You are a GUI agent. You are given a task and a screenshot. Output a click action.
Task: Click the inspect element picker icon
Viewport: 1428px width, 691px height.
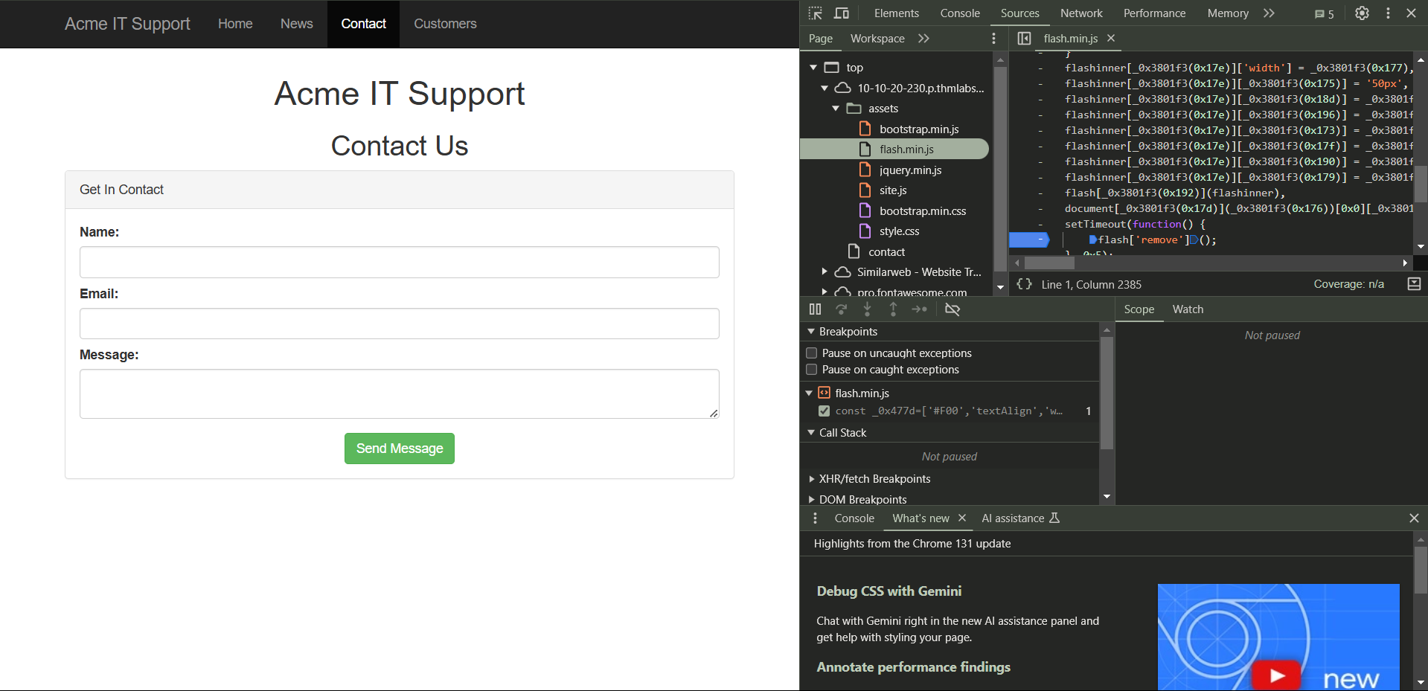pos(816,13)
